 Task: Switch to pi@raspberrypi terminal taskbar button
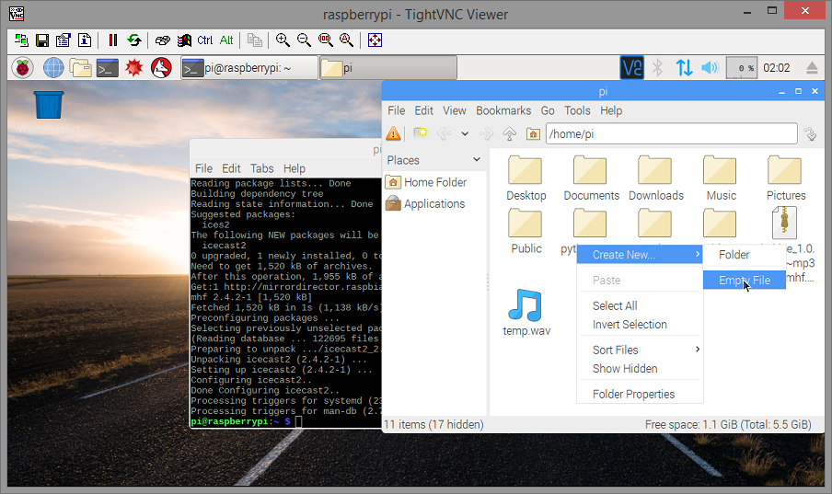pyautogui.click(x=249, y=68)
